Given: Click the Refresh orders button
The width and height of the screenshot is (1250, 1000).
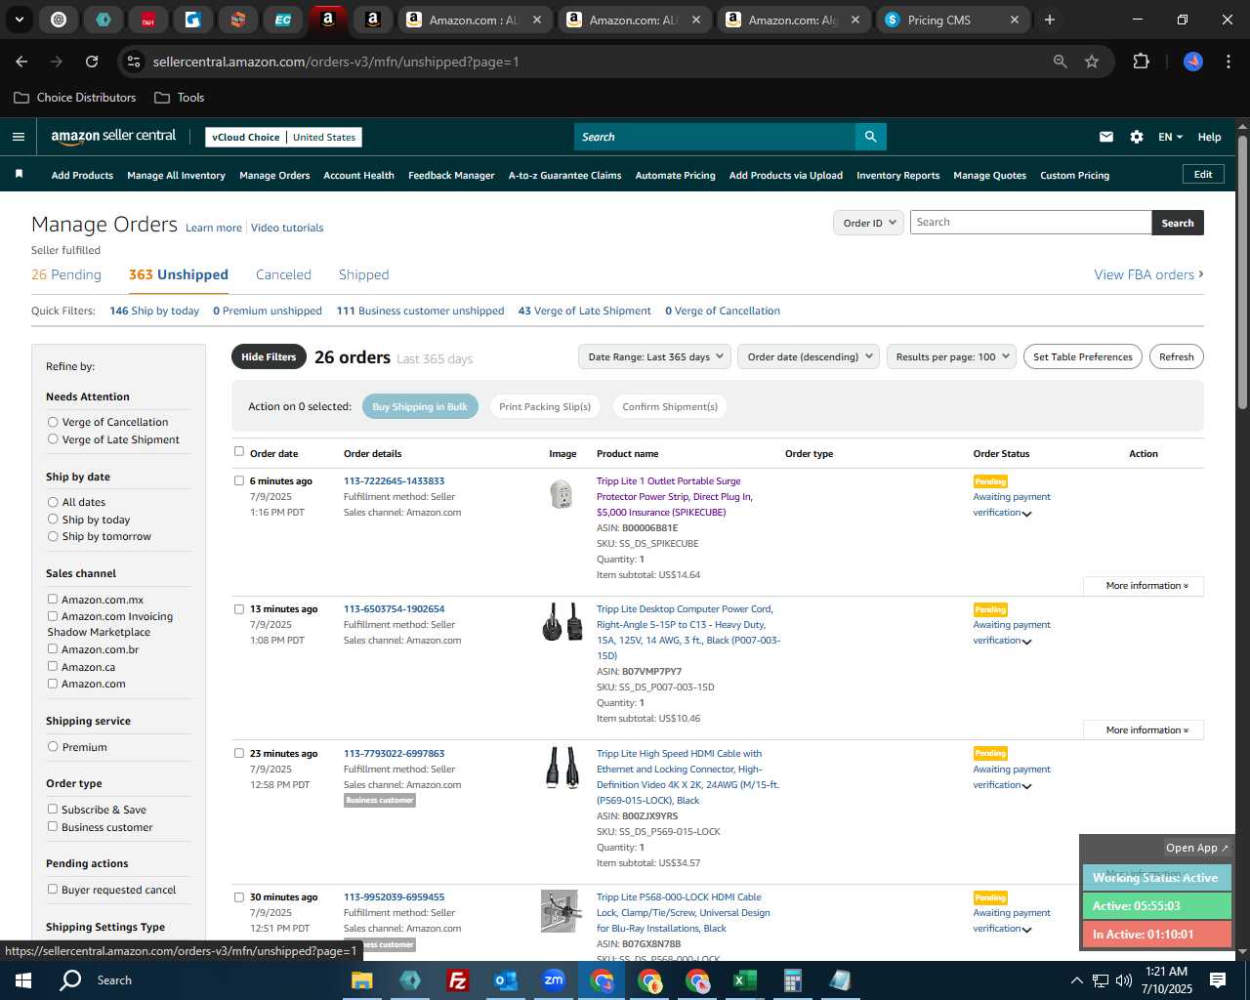Looking at the screenshot, I should point(1176,356).
